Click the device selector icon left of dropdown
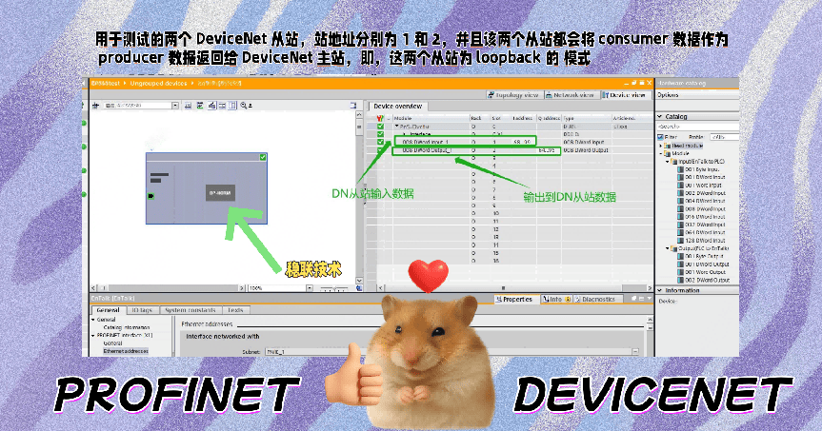This screenshot has height=431, width=822. coord(95,106)
